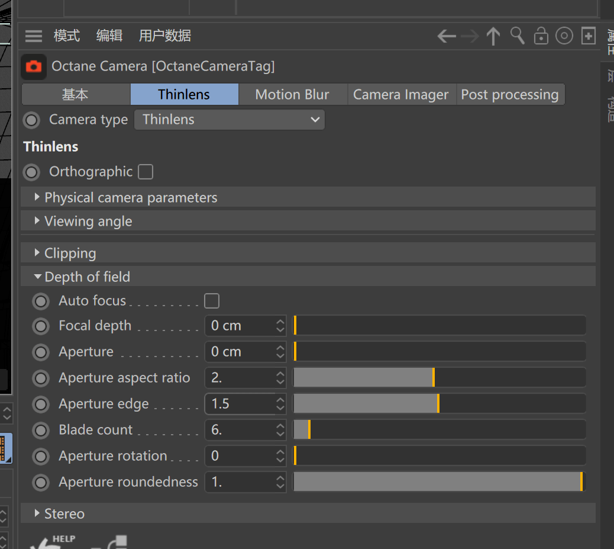Click the magnifier search icon
This screenshot has height=549, width=614.
click(x=517, y=36)
